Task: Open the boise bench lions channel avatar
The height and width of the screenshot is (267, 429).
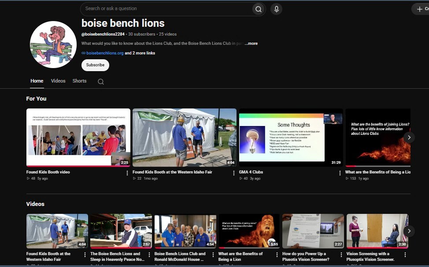Action: [x=53, y=44]
